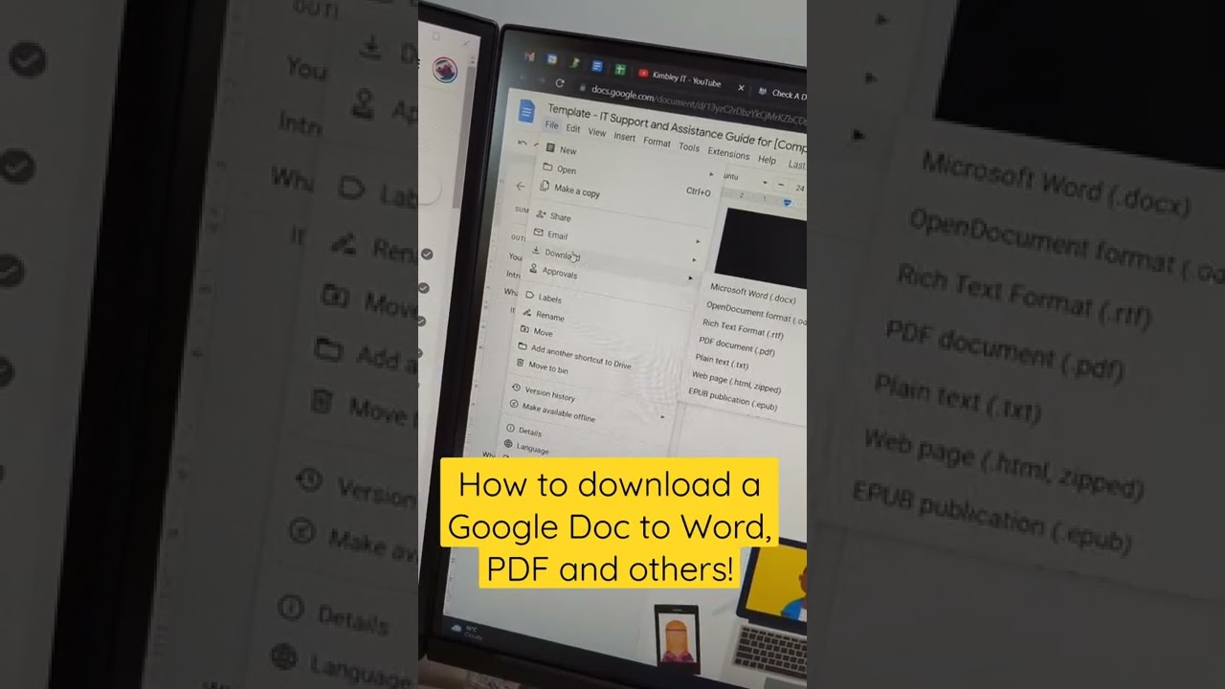Open the File menu
This screenshot has width=1225, height=689.
pos(551,125)
